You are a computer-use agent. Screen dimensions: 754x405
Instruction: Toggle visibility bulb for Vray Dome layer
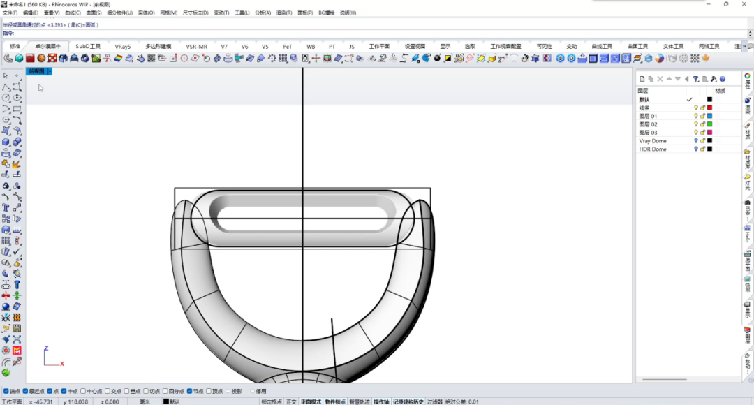(x=695, y=141)
